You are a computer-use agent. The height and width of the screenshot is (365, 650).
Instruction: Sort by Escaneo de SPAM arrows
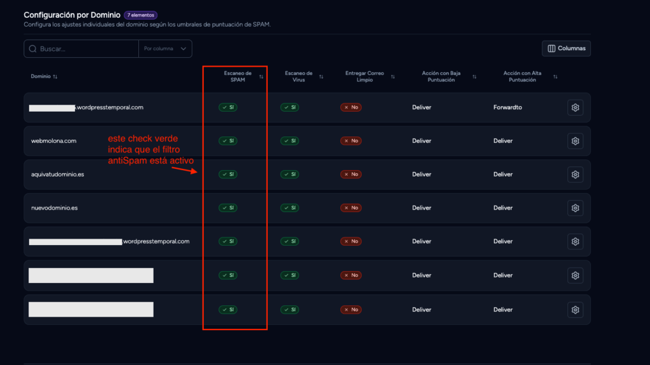pos(261,77)
